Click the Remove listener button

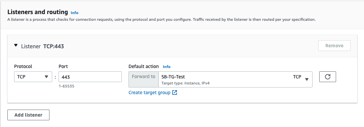(x=334, y=46)
